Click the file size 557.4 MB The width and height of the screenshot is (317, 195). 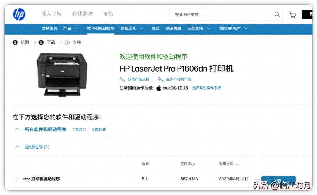[x=189, y=179]
